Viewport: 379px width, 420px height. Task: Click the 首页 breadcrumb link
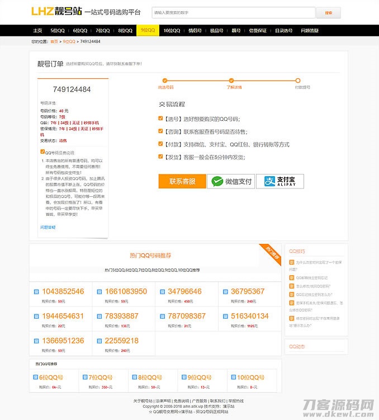[x=54, y=41]
